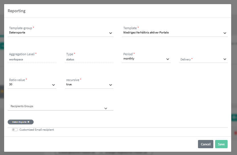Click the Template-group chevron arrow
The height and width of the screenshot is (155, 237).
point(111,33)
